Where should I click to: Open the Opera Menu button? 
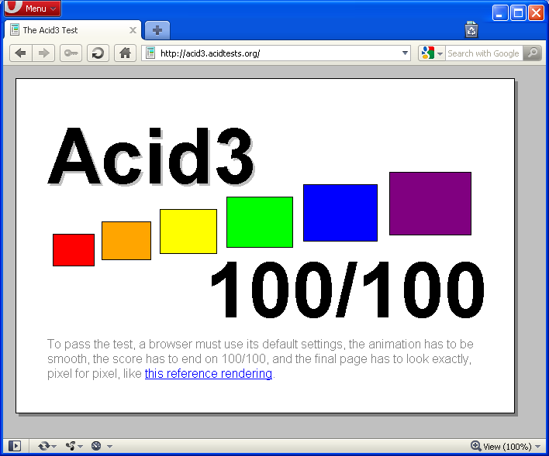pyautogui.click(x=33, y=8)
